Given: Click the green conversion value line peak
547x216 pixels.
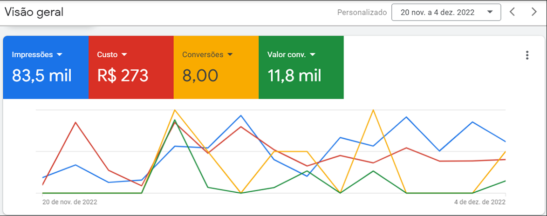Looking at the screenshot, I should (x=174, y=120).
